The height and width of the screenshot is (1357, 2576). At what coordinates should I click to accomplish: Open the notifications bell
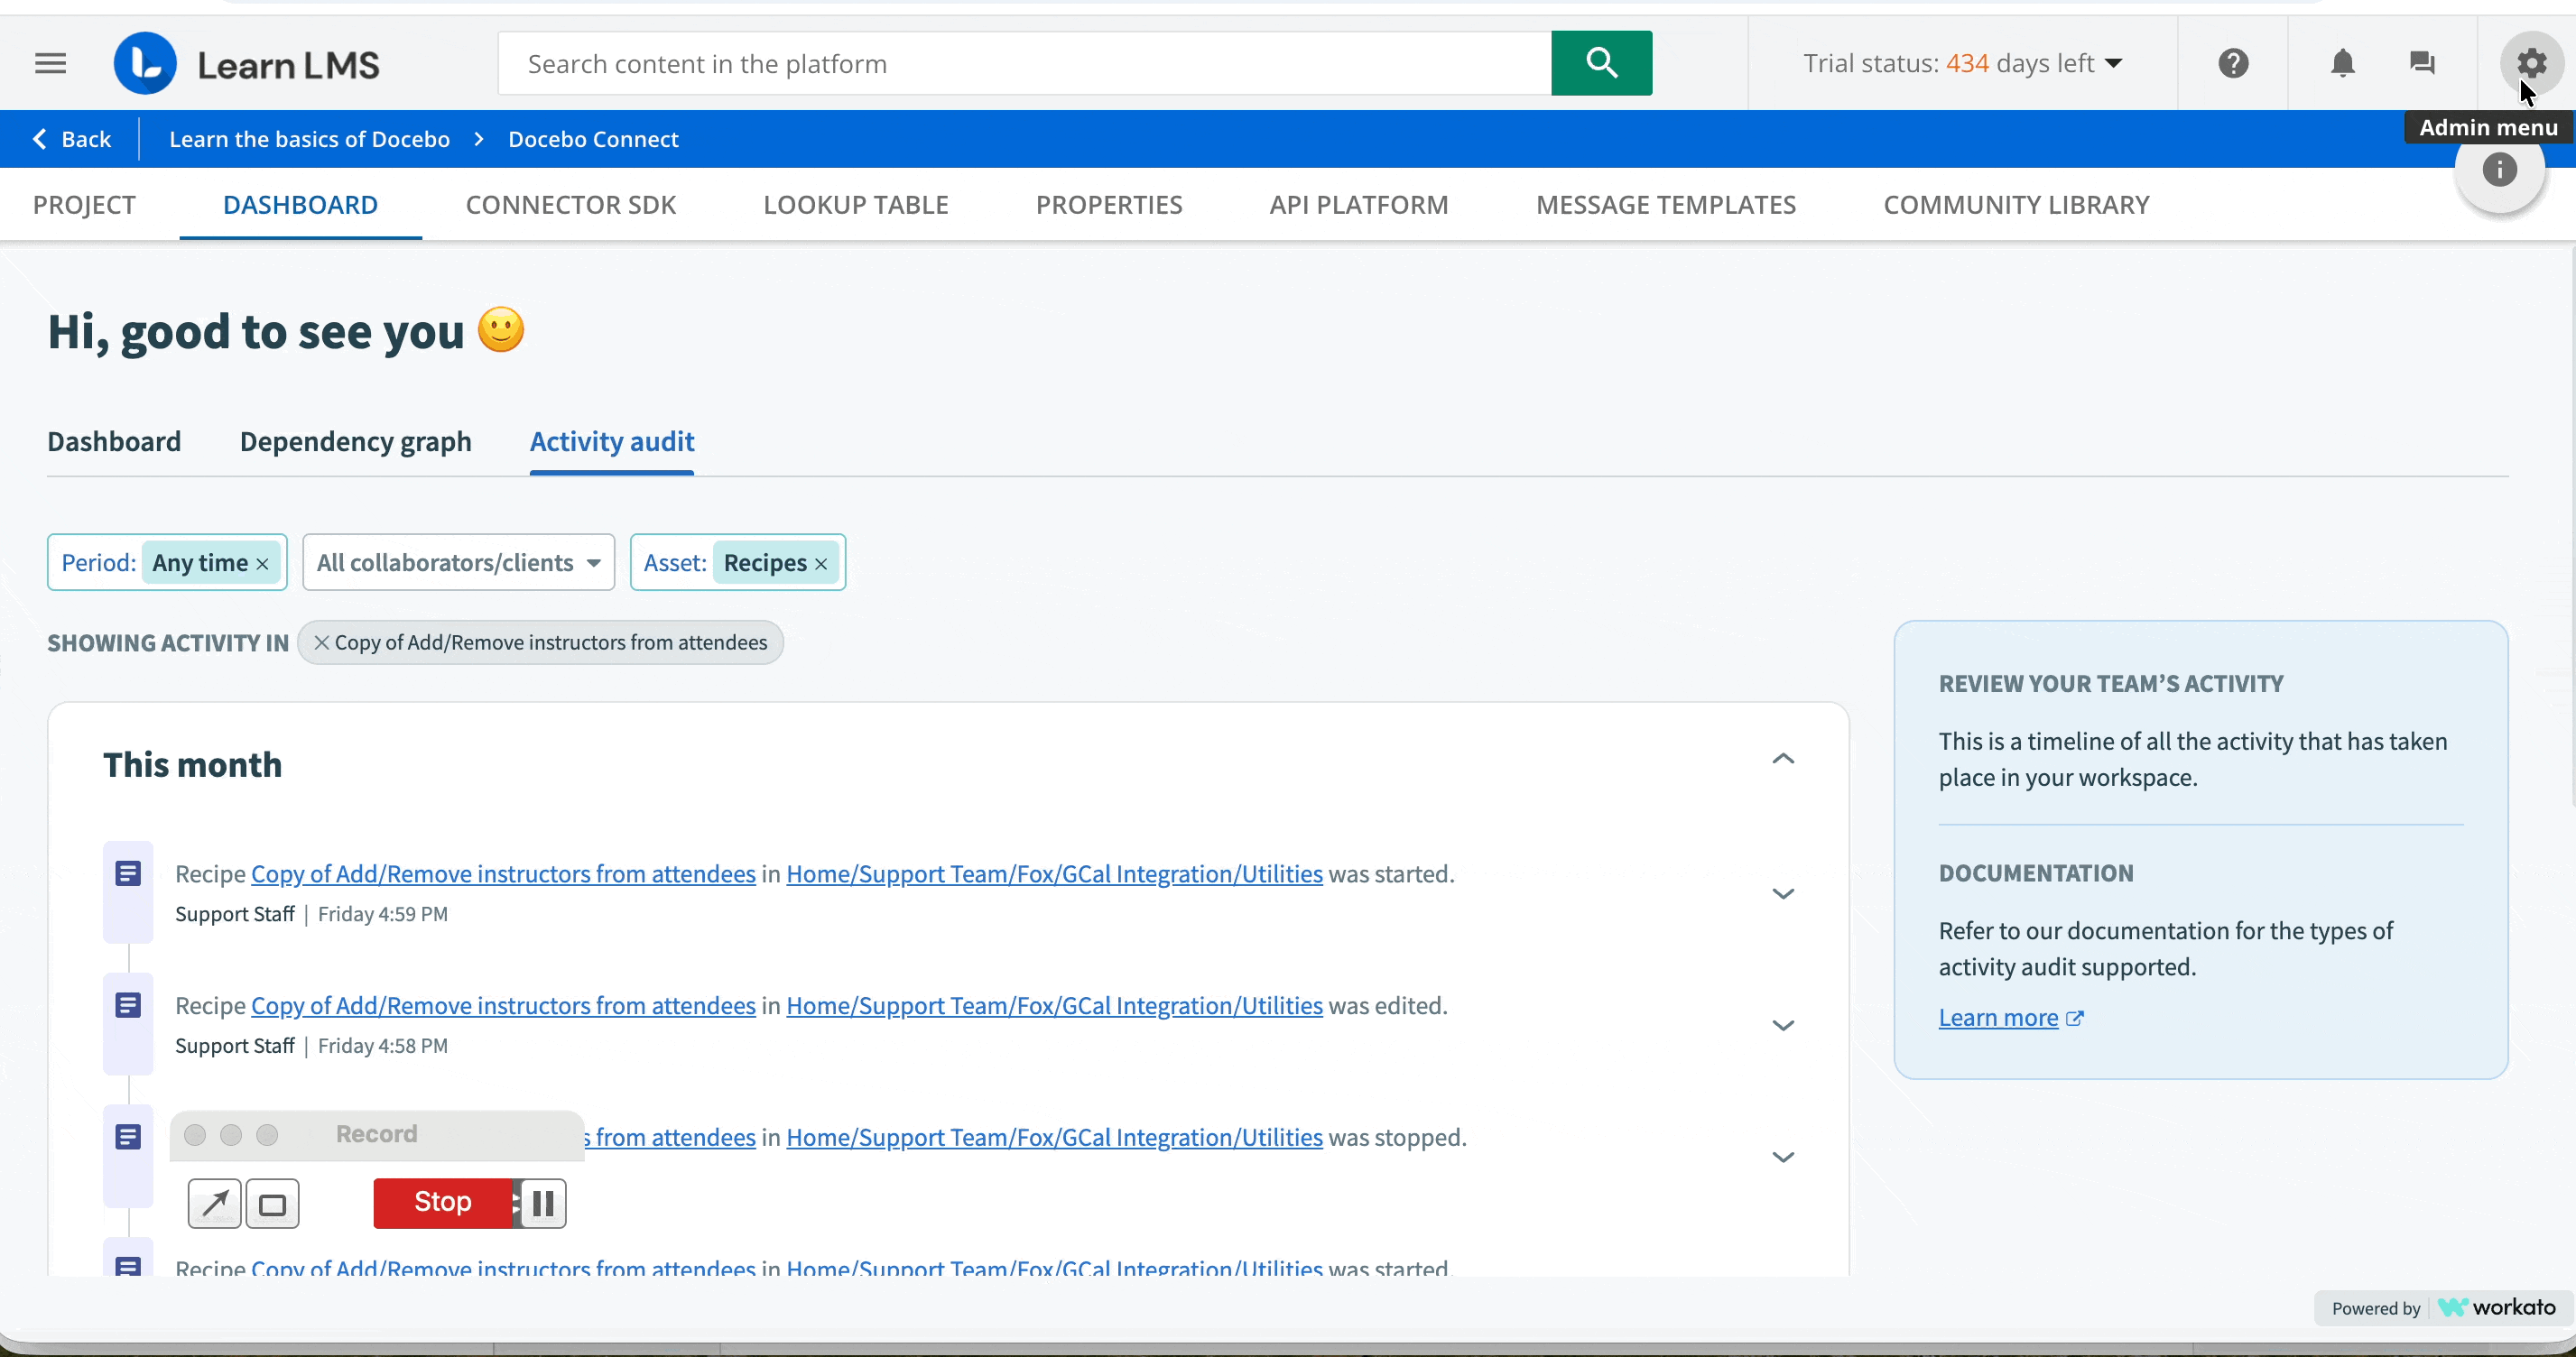(2343, 64)
